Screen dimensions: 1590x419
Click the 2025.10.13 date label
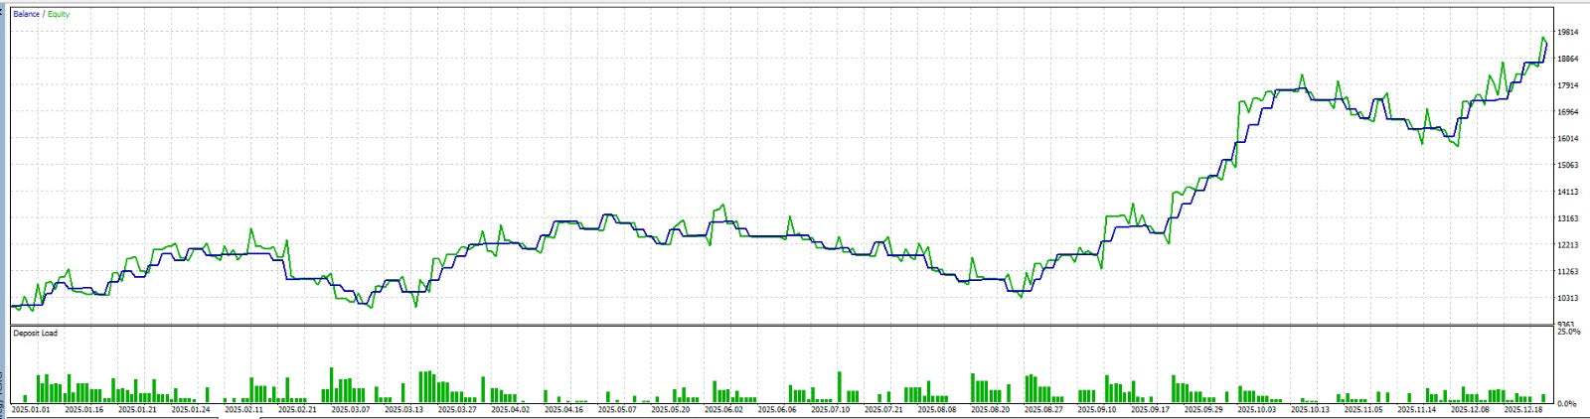[1311, 409]
